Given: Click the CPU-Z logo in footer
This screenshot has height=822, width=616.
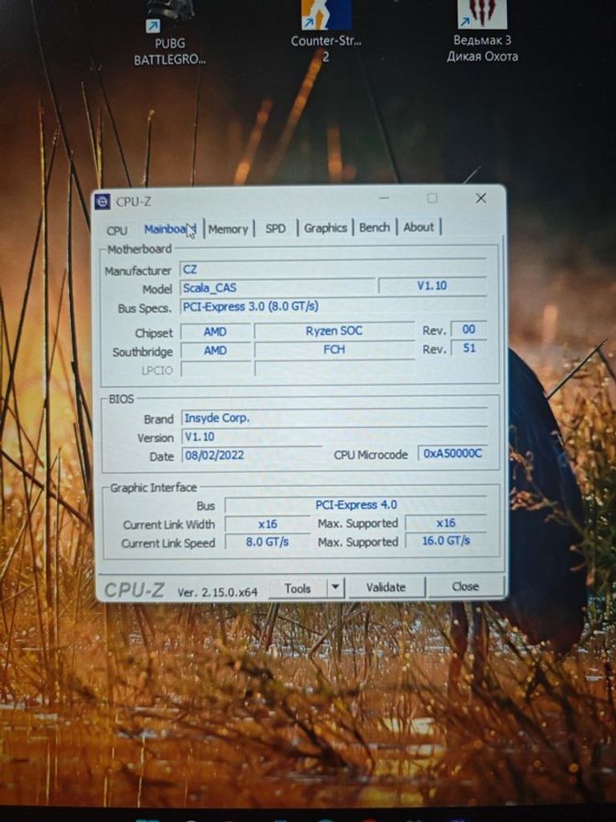Looking at the screenshot, I should (134, 590).
